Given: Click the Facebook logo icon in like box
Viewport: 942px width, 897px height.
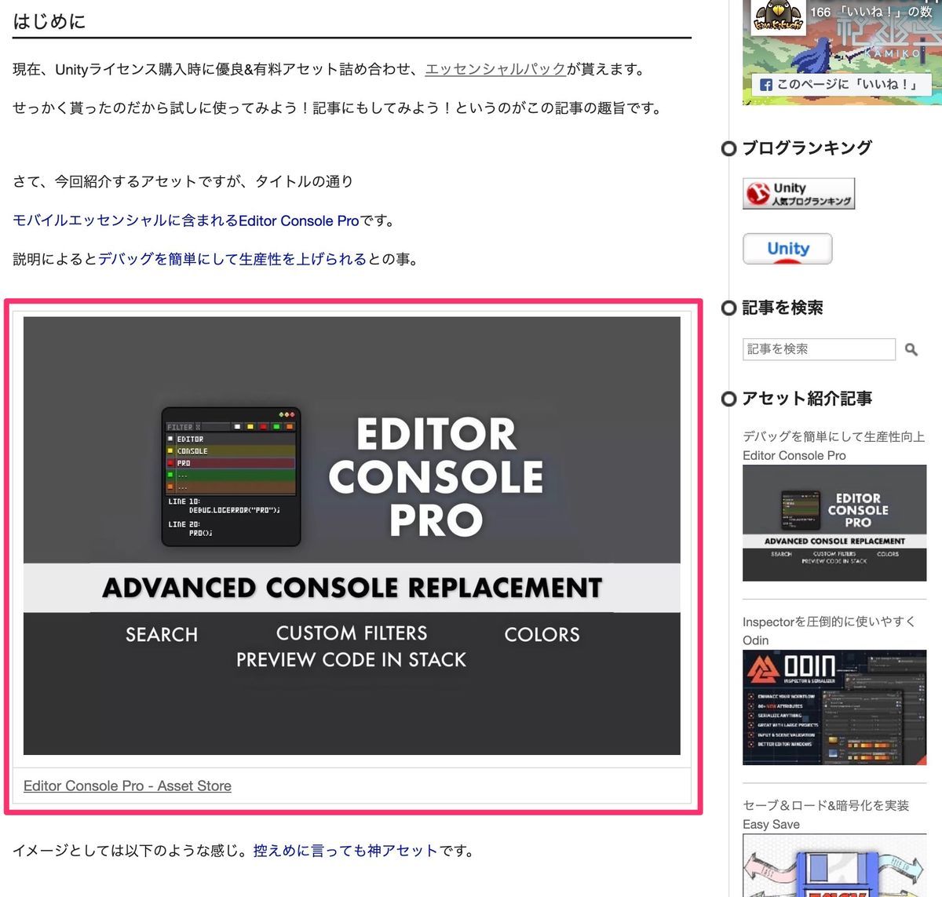Looking at the screenshot, I should 766,85.
